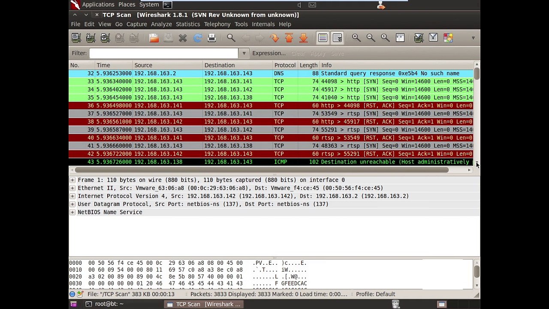Switch to root@bt terminal in taskbar
The image size is (549, 309).
(x=105, y=304)
